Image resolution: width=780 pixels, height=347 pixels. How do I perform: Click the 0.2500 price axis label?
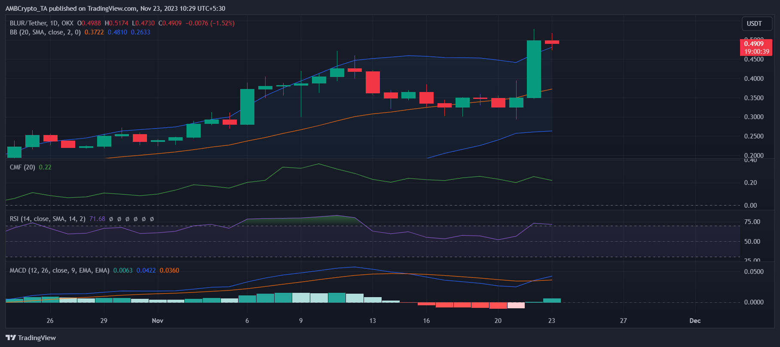754,136
